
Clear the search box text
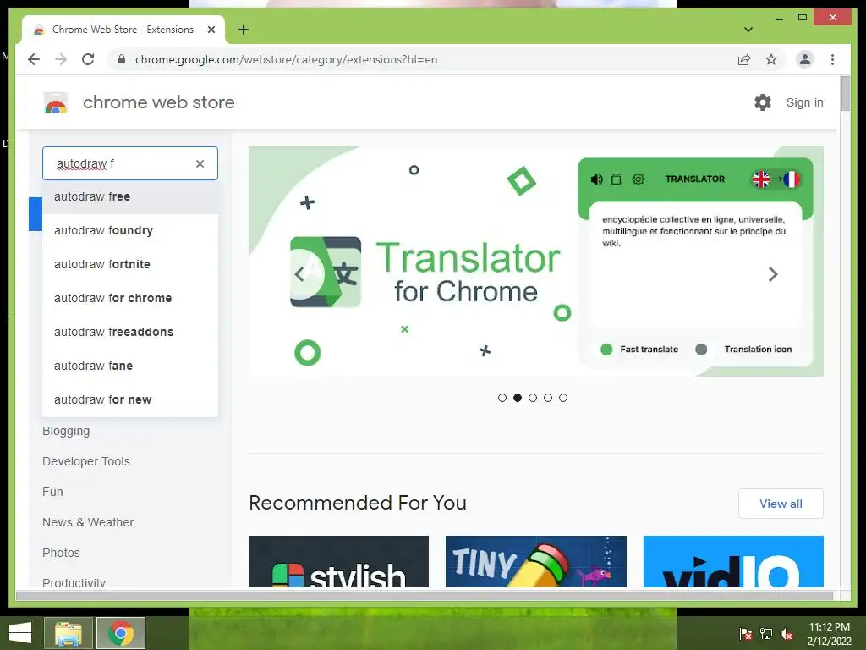point(200,163)
